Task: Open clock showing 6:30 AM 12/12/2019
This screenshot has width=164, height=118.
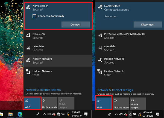Action: click(76, 114)
